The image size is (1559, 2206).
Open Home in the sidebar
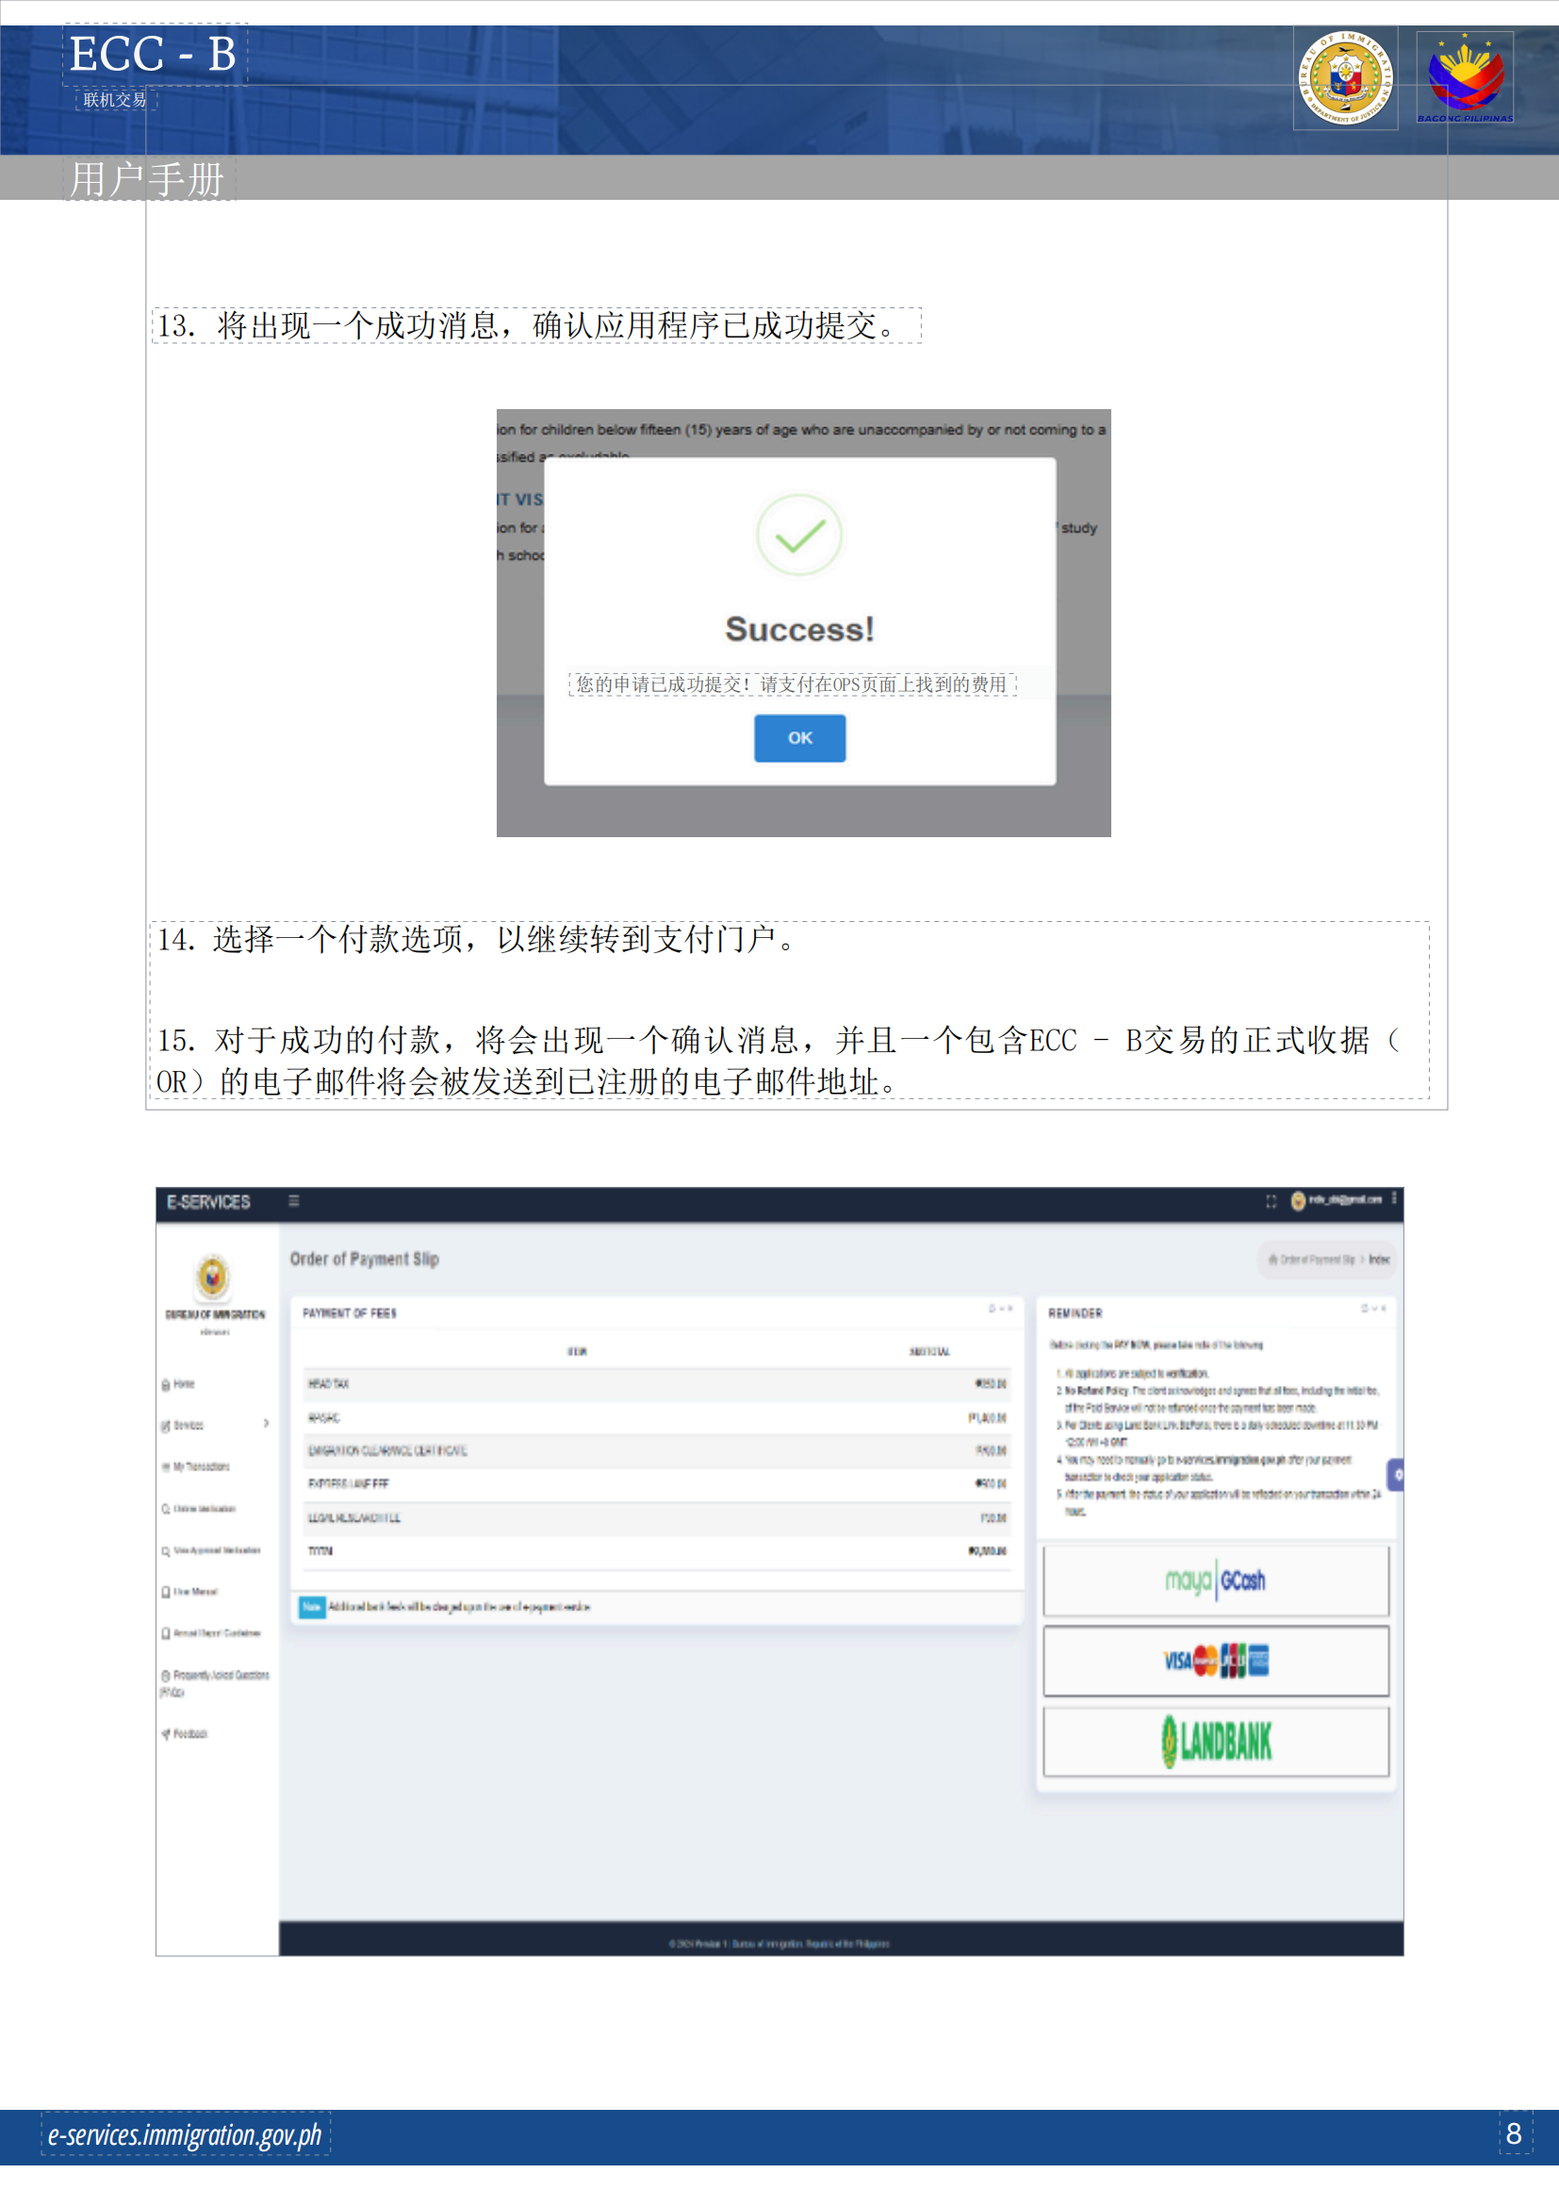[x=179, y=1385]
